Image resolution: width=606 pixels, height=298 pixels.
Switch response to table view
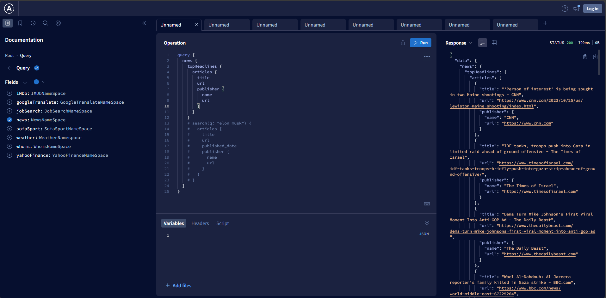[494, 43]
